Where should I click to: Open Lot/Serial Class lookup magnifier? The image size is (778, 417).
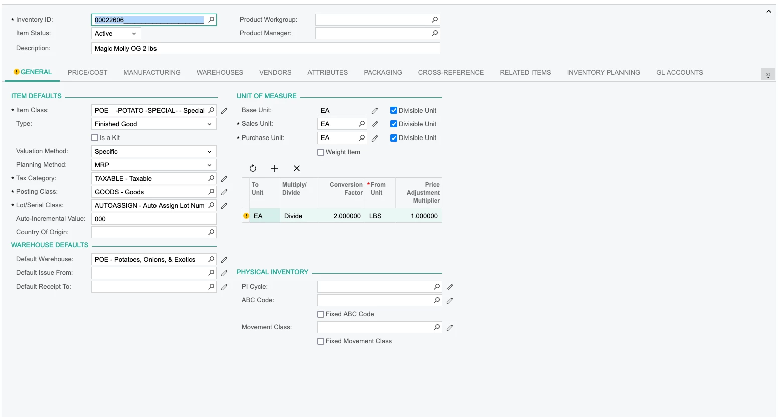[211, 205]
